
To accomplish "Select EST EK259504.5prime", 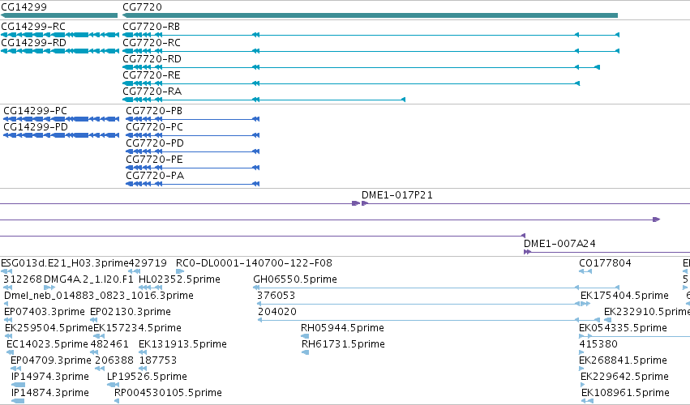I will (49, 328).
